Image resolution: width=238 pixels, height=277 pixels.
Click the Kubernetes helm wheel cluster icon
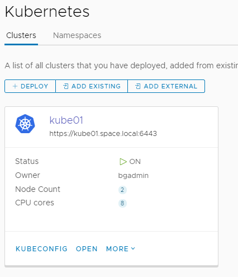point(25,124)
